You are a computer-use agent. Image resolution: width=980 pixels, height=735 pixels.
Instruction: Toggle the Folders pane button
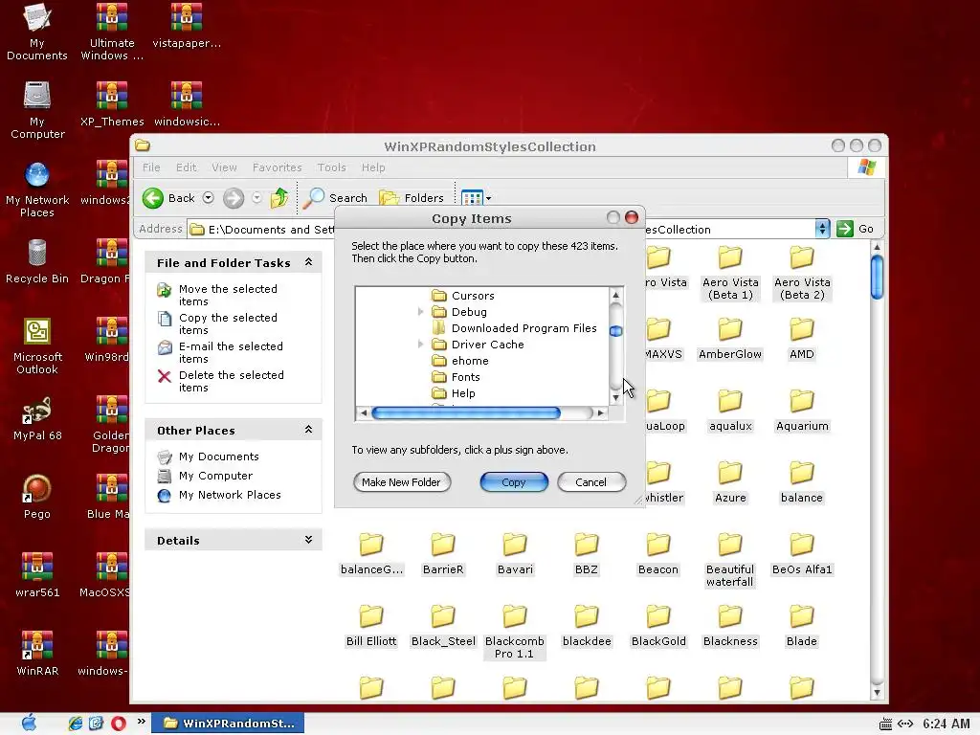coord(412,198)
